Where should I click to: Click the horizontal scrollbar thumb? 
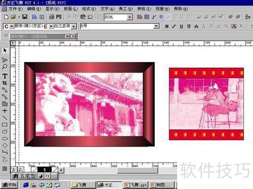pos(138,170)
